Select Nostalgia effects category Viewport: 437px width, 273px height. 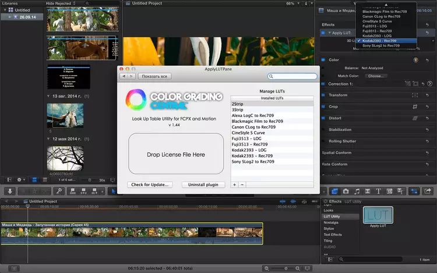pyautogui.click(x=331, y=222)
